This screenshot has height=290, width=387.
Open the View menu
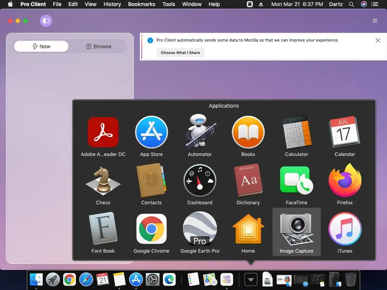pyautogui.click(x=91, y=4)
